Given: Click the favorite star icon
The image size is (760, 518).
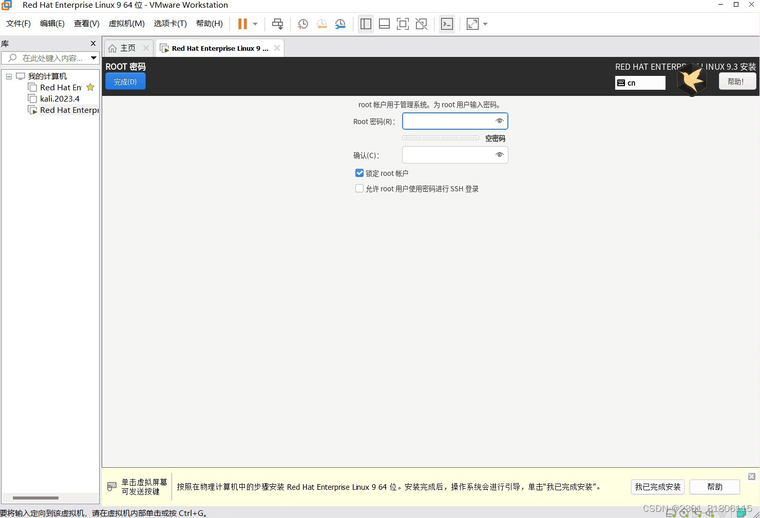Looking at the screenshot, I should pyautogui.click(x=90, y=87).
